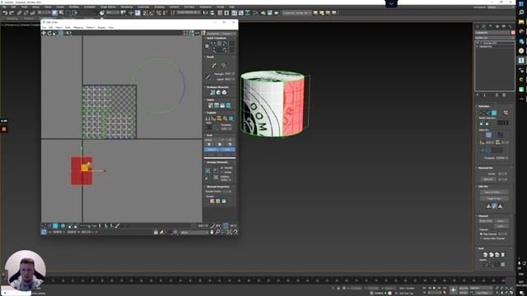Open the Options menu in Edit UVWs window

tap(91, 27)
